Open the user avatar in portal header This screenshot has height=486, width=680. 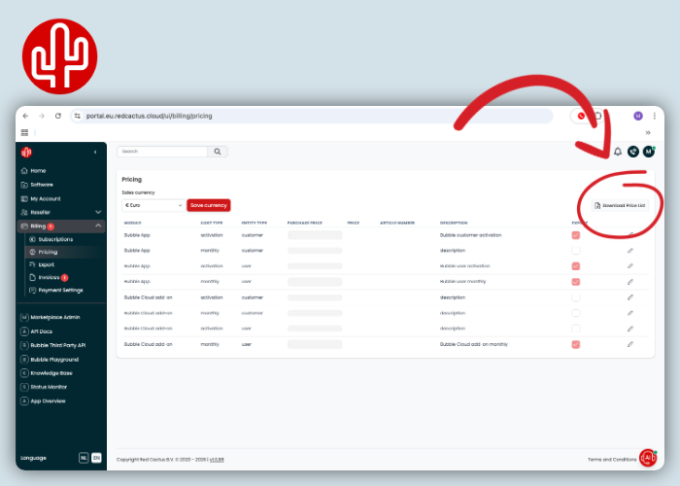[648, 152]
